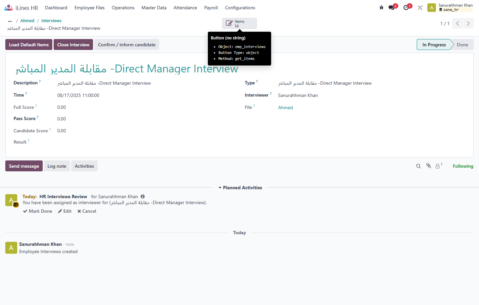
Task: Navigate to Ahmed breadcrumb link
Action: (x=27, y=21)
